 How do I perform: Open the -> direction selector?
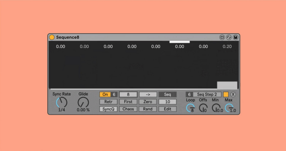pyautogui.click(x=148, y=94)
